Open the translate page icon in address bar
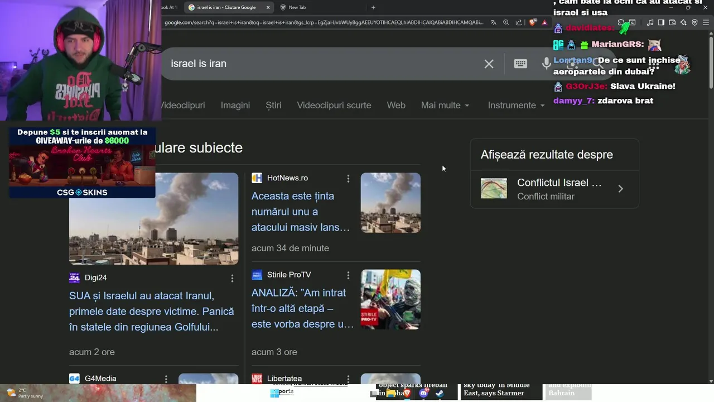Image resolution: width=714 pixels, height=402 pixels. pos(494,22)
